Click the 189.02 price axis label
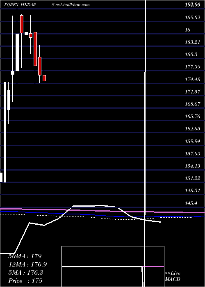The height and width of the screenshot is (287, 205). click(193, 18)
